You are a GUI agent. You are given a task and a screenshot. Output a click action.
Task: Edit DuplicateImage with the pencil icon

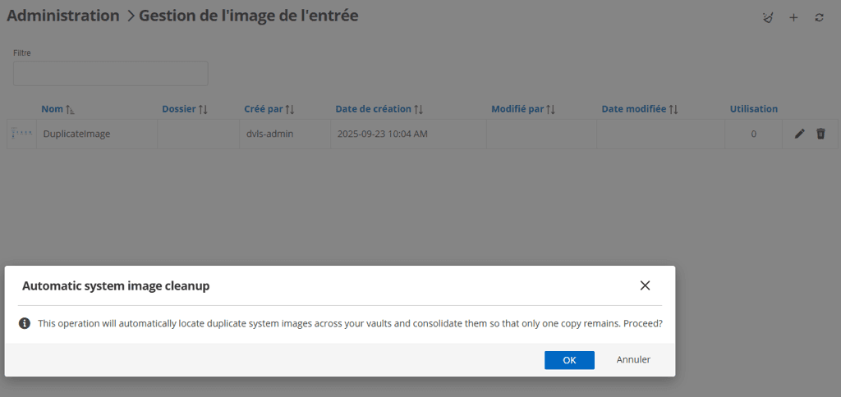pos(799,134)
